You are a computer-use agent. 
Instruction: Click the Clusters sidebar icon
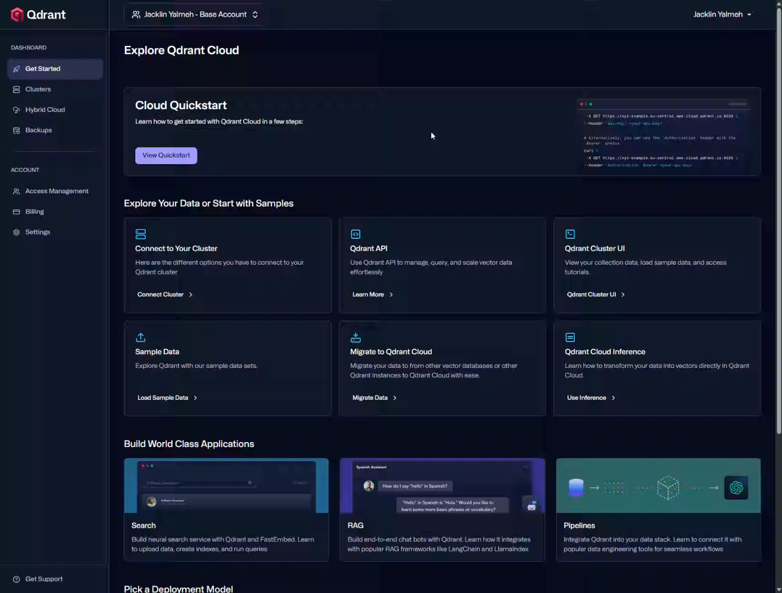16,89
